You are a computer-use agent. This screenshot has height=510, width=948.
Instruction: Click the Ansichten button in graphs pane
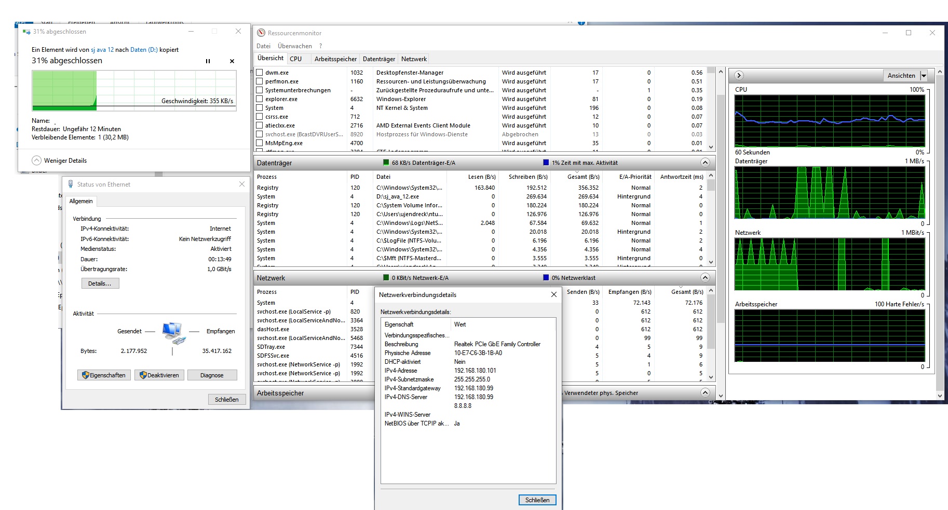pyautogui.click(x=901, y=76)
